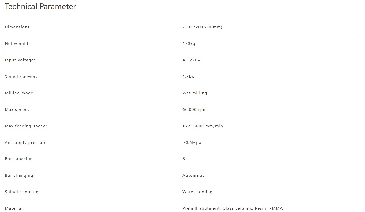Select the 170kg value
365x212 pixels.
pyautogui.click(x=189, y=44)
